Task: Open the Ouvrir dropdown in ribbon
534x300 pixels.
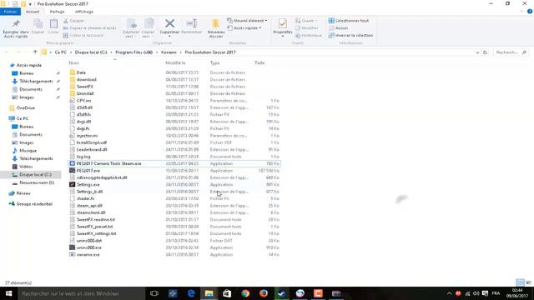Action: [x=306, y=21]
